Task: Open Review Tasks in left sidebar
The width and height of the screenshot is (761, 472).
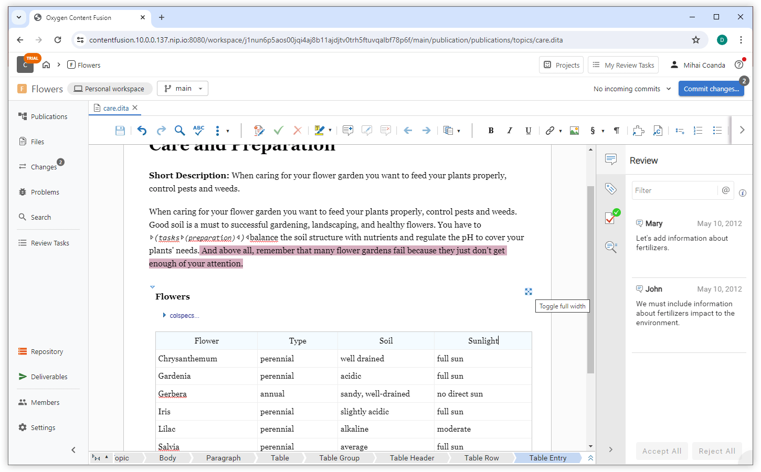Action: 49,243
